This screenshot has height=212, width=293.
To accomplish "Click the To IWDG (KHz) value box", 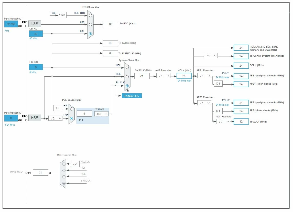I will click(110, 43).
